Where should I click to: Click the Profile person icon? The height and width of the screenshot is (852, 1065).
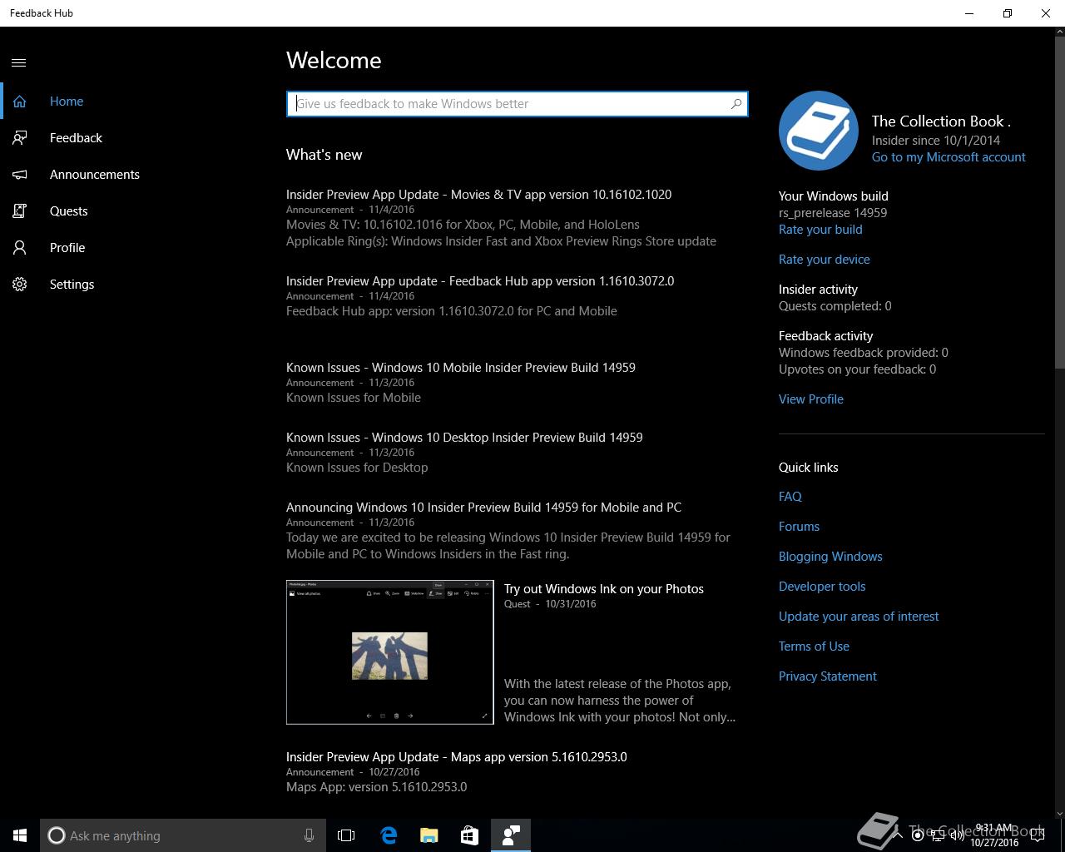tap(19, 248)
